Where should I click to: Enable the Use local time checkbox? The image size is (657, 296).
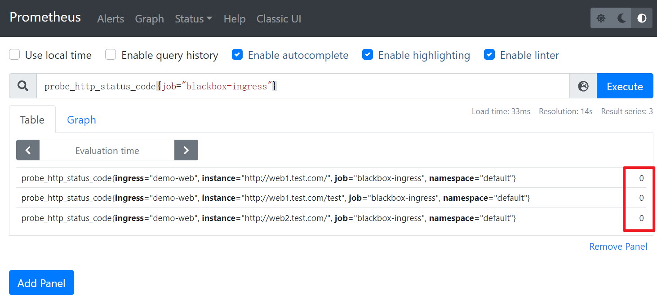(x=15, y=55)
